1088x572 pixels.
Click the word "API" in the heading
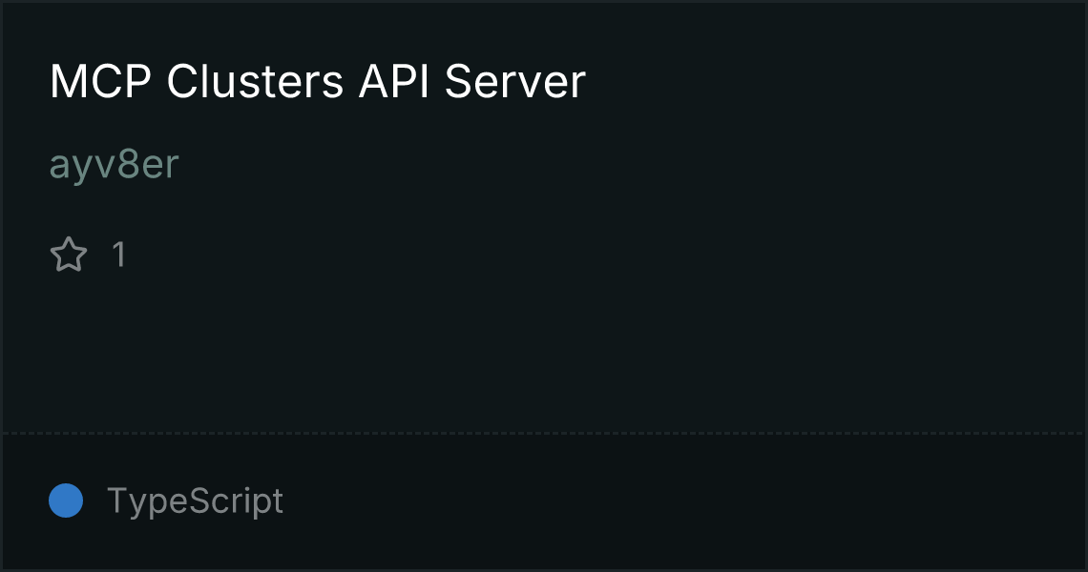pyautogui.click(x=393, y=82)
